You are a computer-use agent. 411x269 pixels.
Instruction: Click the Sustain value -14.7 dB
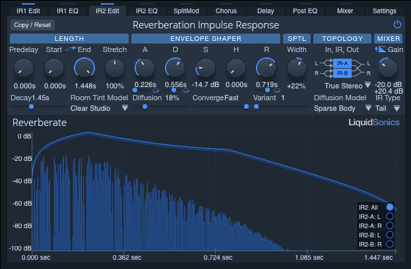click(x=206, y=84)
